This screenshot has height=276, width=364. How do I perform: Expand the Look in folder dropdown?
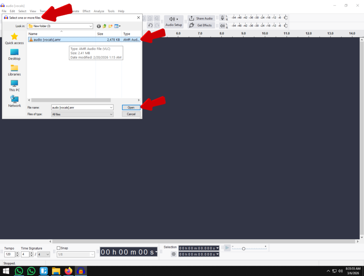(x=91, y=26)
